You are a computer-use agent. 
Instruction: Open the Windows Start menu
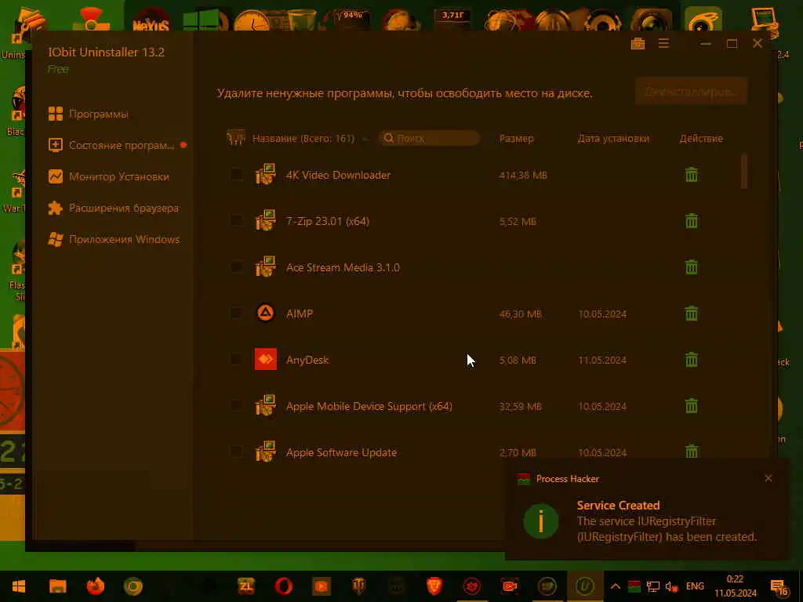point(19,586)
